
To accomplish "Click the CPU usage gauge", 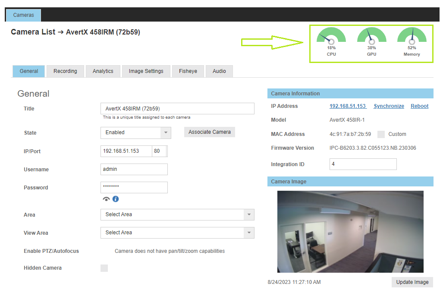I will pos(331,38).
